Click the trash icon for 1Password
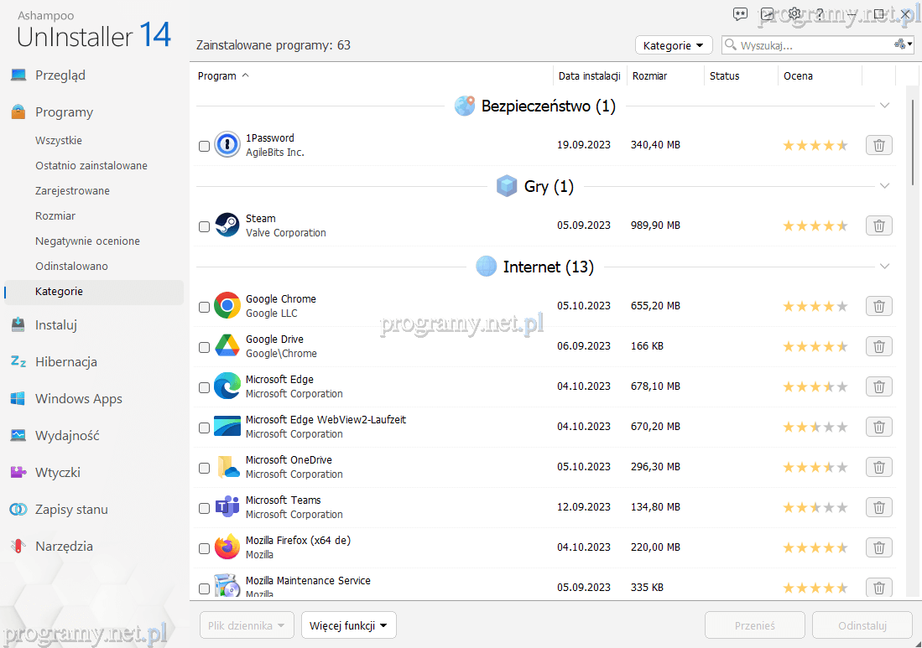The width and height of the screenshot is (922, 648). click(878, 145)
